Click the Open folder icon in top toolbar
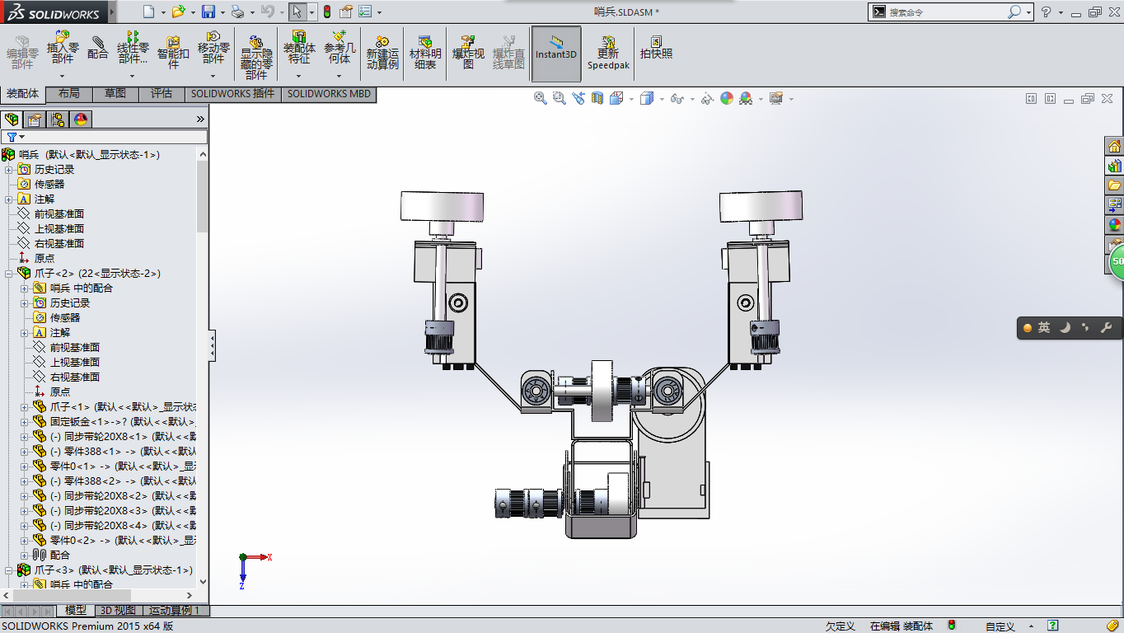 (x=180, y=12)
